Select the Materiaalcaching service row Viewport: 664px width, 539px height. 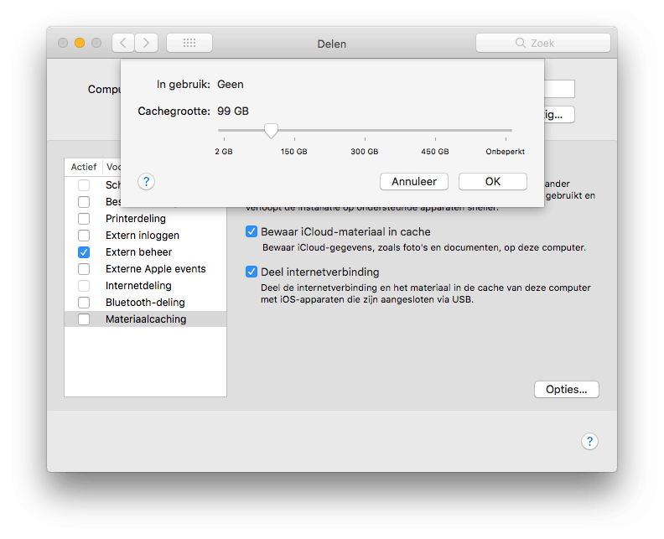145,319
